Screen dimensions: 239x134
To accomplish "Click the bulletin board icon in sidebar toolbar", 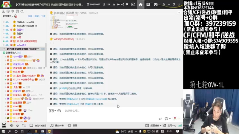I will (17, 11).
